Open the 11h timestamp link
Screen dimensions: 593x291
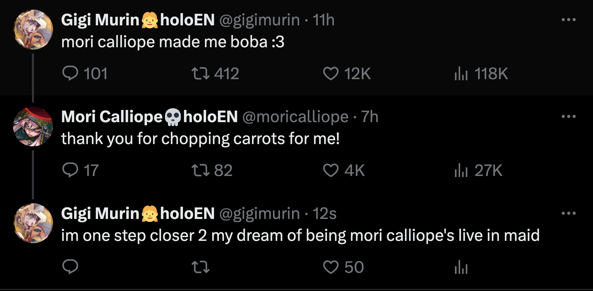click(323, 20)
